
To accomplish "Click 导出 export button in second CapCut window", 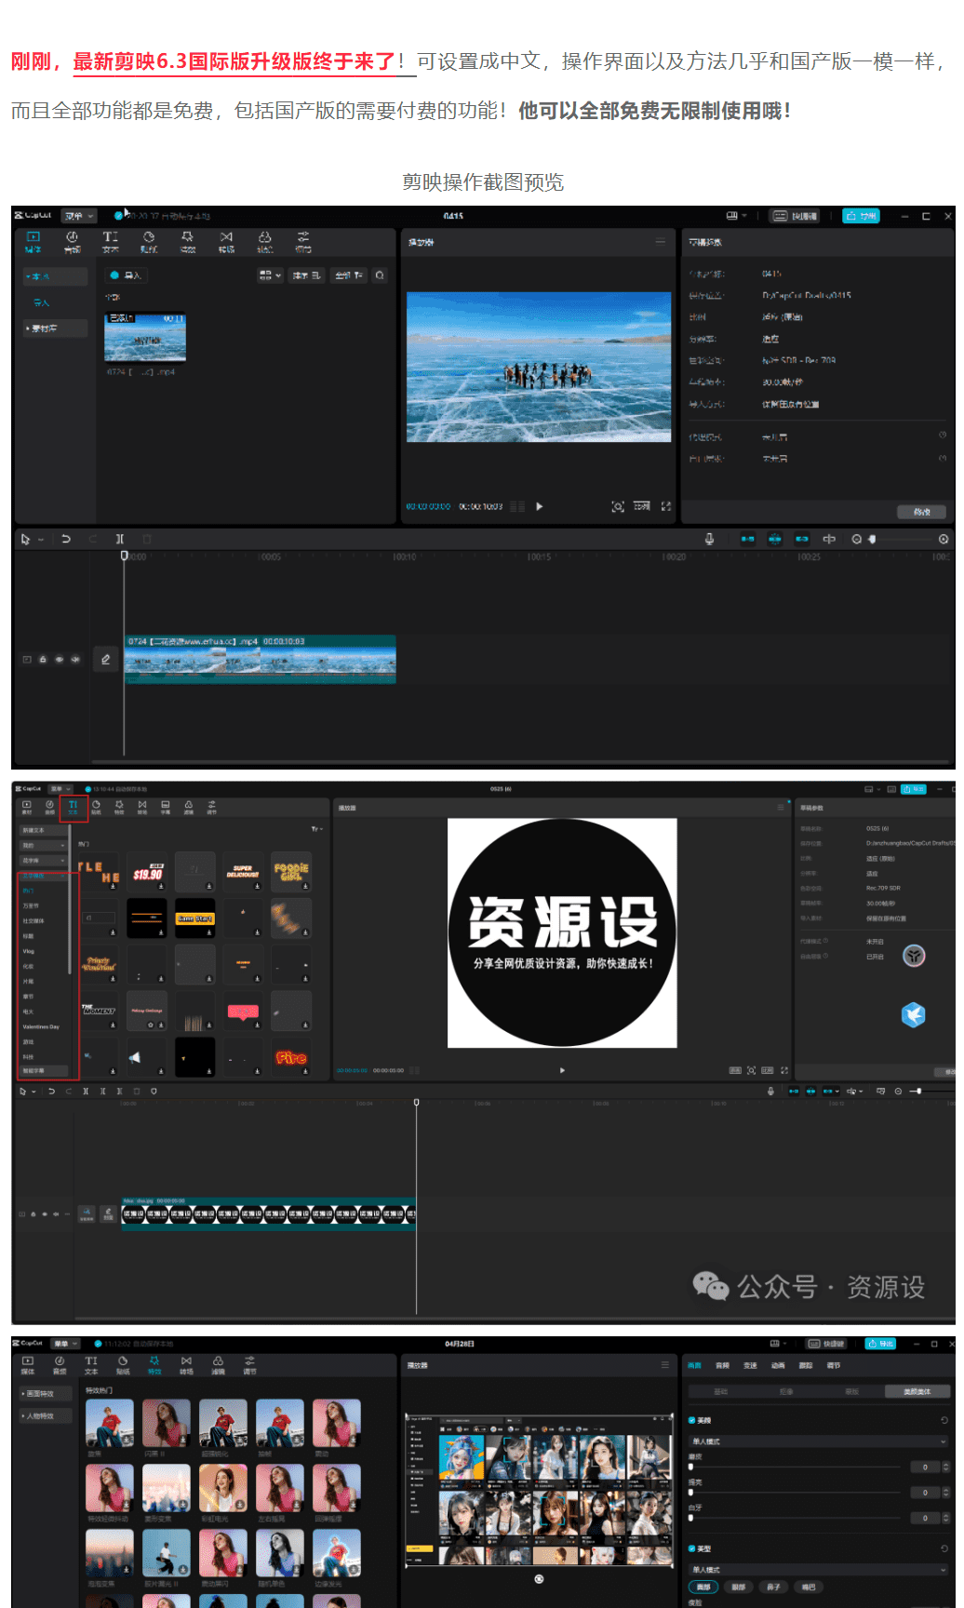I will coord(914,788).
